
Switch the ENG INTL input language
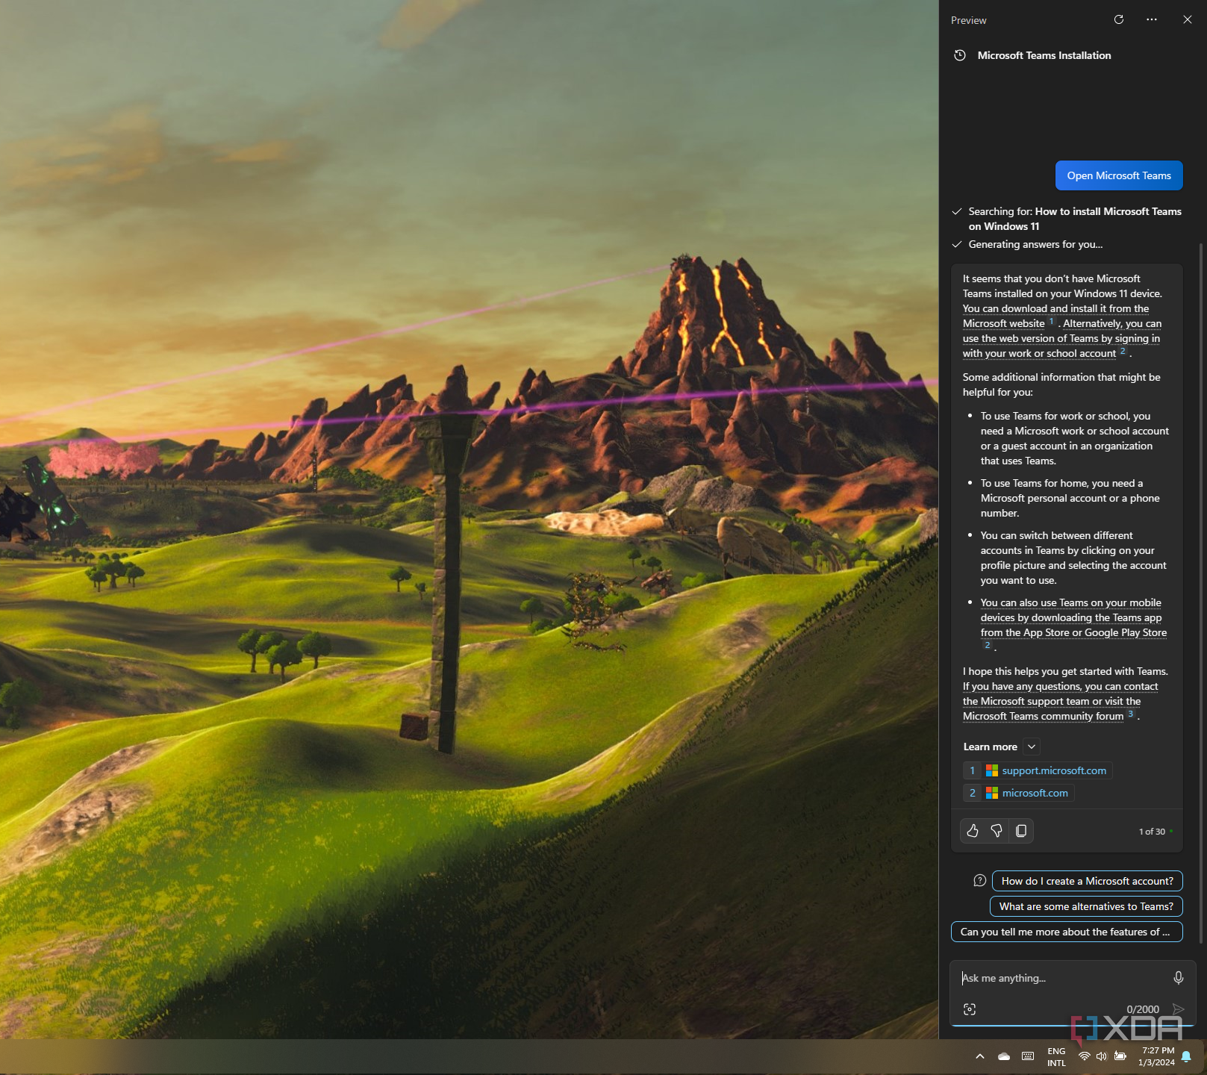click(1056, 1057)
